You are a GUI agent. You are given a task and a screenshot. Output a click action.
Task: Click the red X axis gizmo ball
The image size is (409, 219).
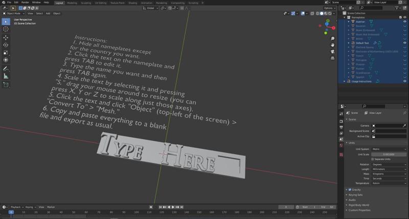click(x=333, y=28)
